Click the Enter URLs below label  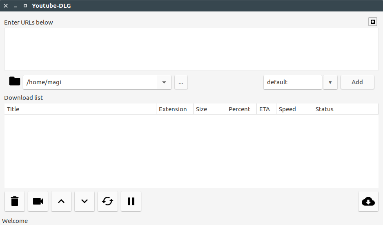pyautogui.click(x=29, y=22)
